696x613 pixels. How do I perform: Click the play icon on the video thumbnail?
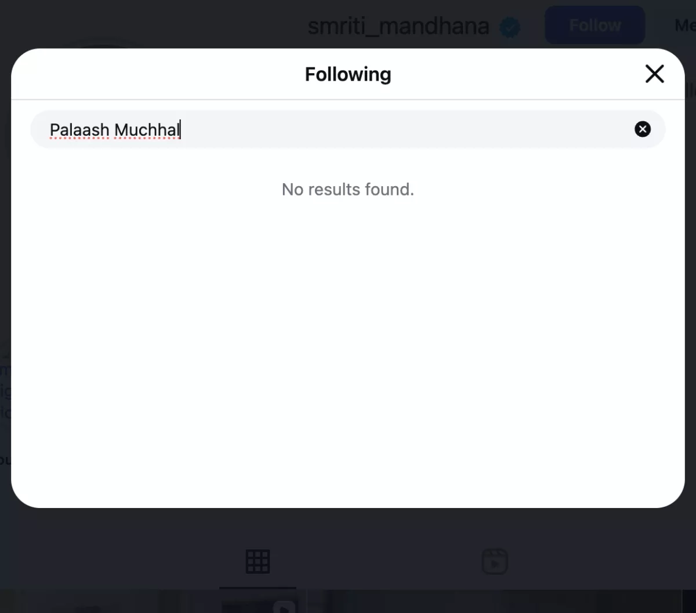pyautogui.click(x=284, y=607)
